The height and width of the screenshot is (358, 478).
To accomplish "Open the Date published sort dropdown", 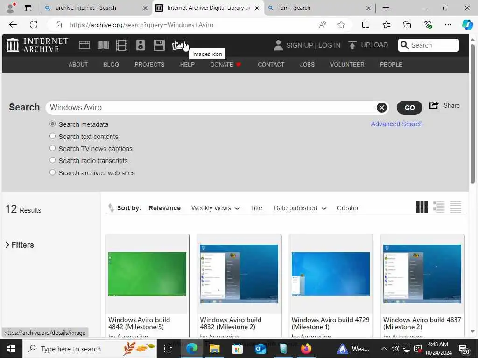I will pos(300,208).
